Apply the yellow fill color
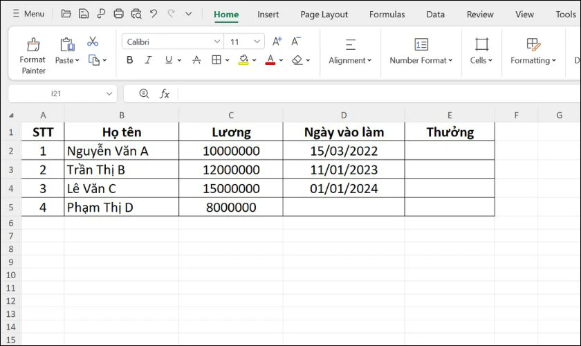The height and width of the screenshot is (346, 581). click(x=243, y=60)
